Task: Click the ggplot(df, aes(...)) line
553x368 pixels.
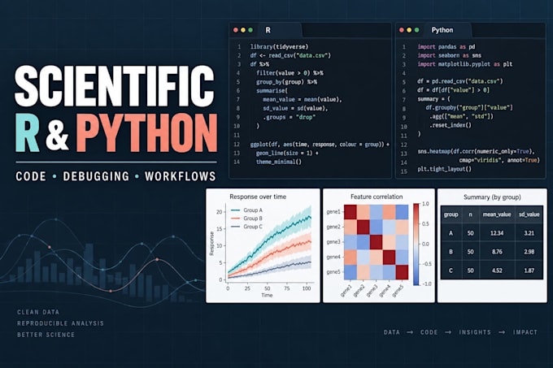Action: click(320, 145)
